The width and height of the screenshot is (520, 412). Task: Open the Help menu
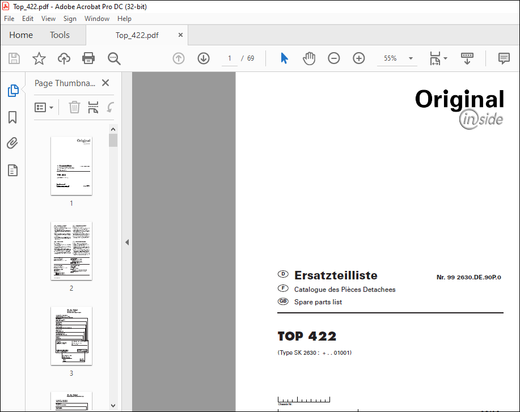pyautogui.click(x=124, y=19)
